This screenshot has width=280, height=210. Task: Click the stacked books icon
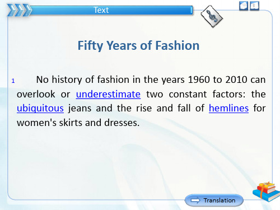266,192
